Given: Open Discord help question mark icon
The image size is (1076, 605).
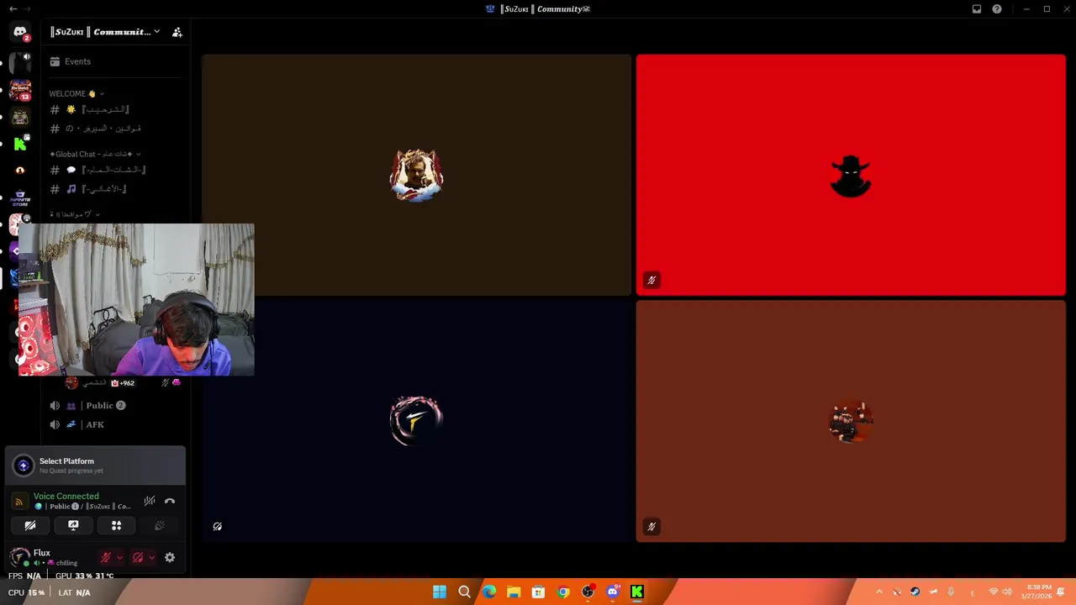Looking at the screenshot, I should (x=997, y=9).
